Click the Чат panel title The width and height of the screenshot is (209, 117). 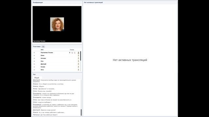(34, 74)
